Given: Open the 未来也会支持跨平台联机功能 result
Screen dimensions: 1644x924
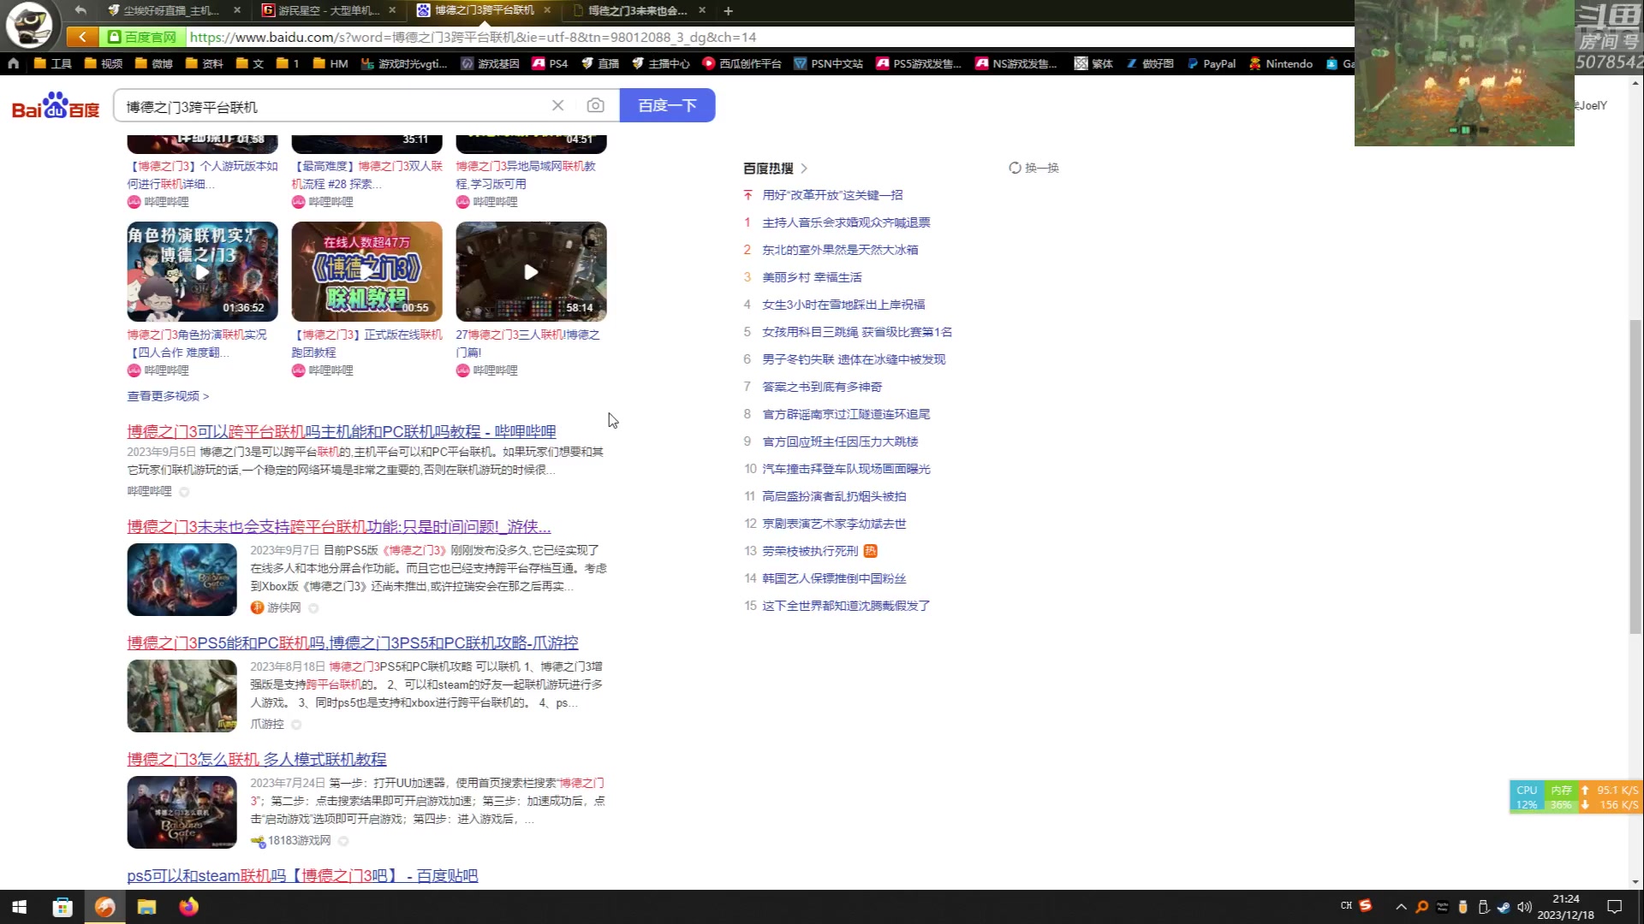Looking at the screenshot, I should [339, 526].
